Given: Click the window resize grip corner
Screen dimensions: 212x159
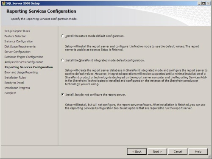Looking at the screenshot, I should point(209,156).
